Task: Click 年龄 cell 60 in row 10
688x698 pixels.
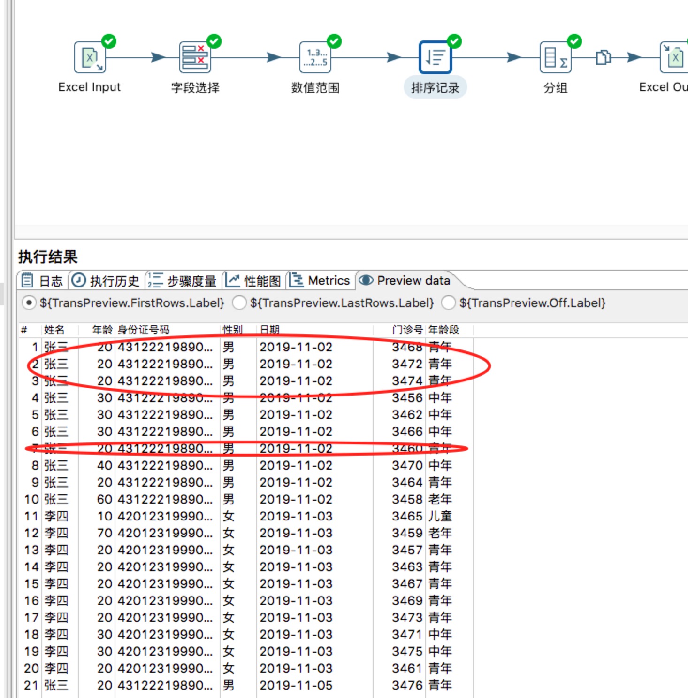Action: [105, 499]
